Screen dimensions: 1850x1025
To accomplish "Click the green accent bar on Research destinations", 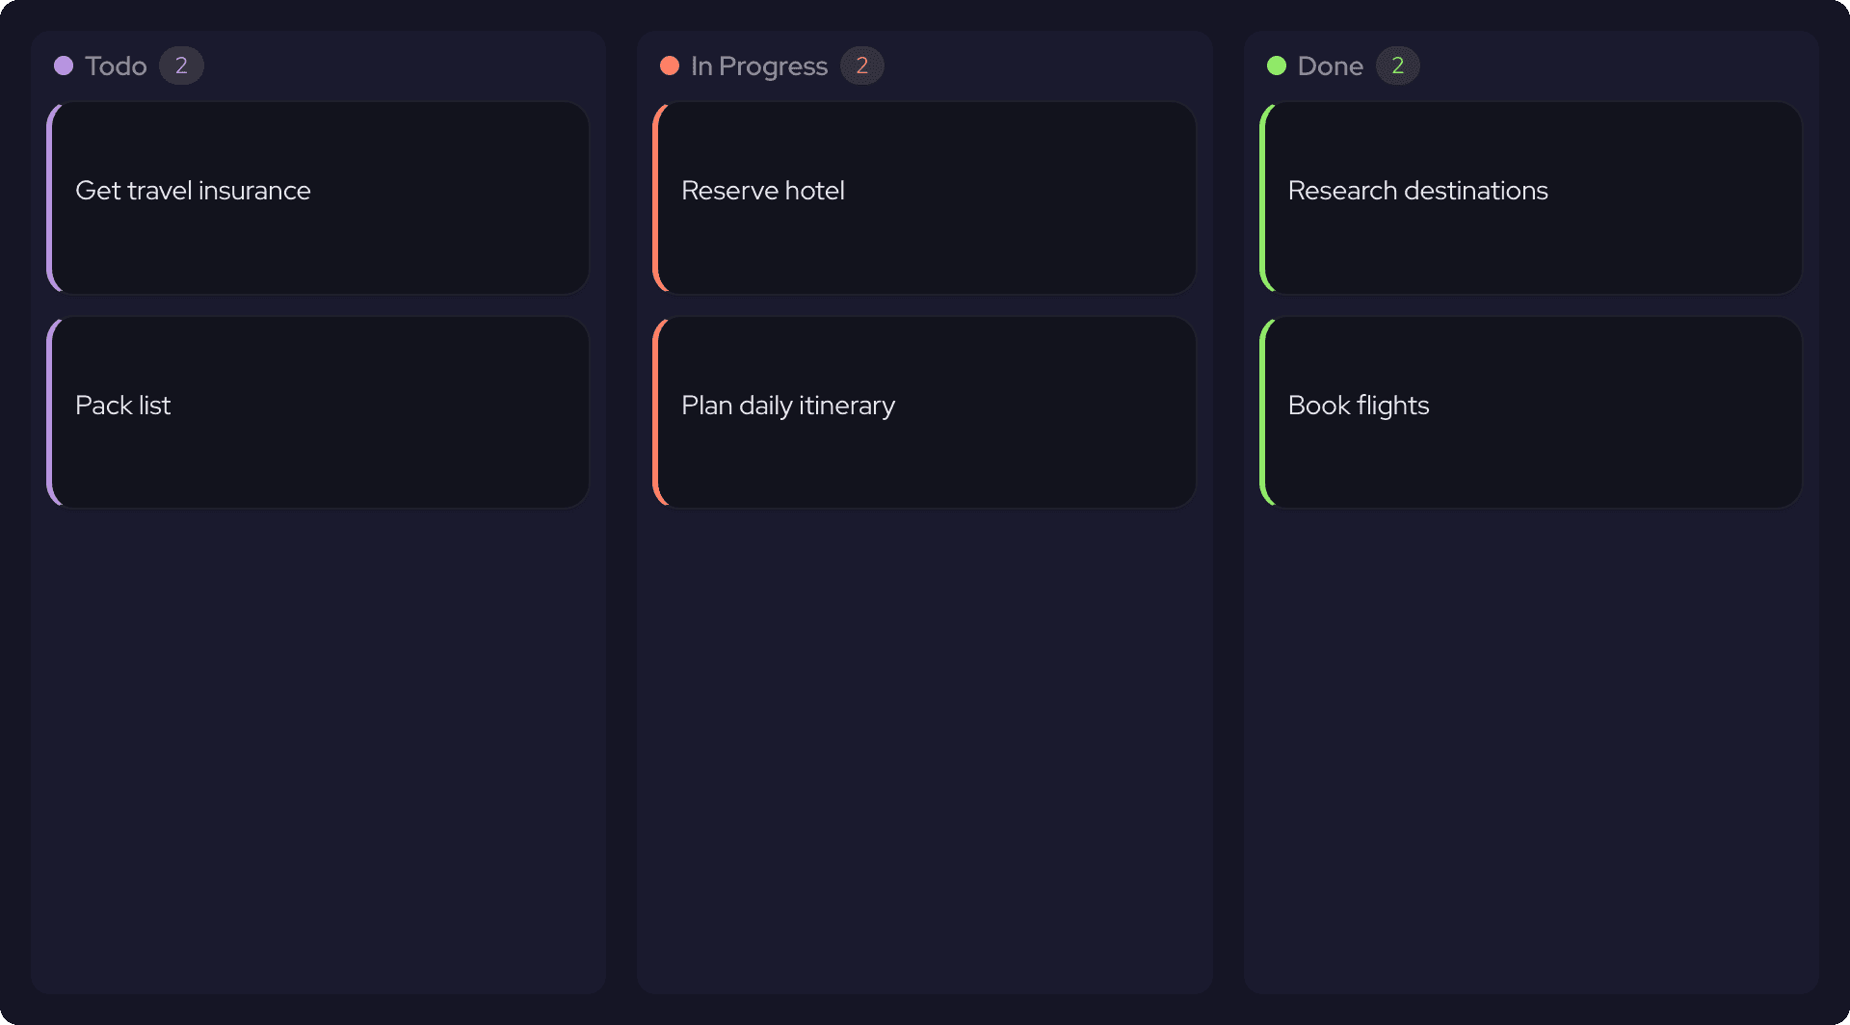I will click(1269, 197).
